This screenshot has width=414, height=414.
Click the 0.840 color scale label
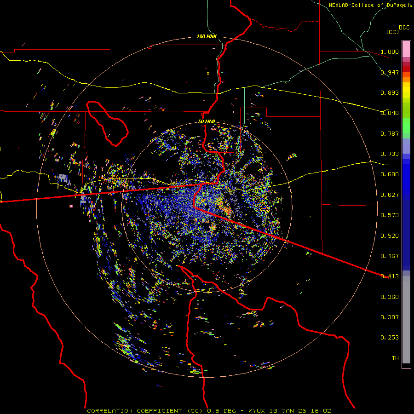coord(390,113)
